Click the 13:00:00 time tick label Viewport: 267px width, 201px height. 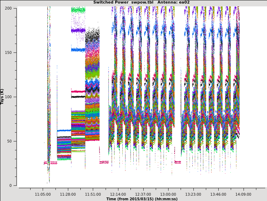point(168,194)
